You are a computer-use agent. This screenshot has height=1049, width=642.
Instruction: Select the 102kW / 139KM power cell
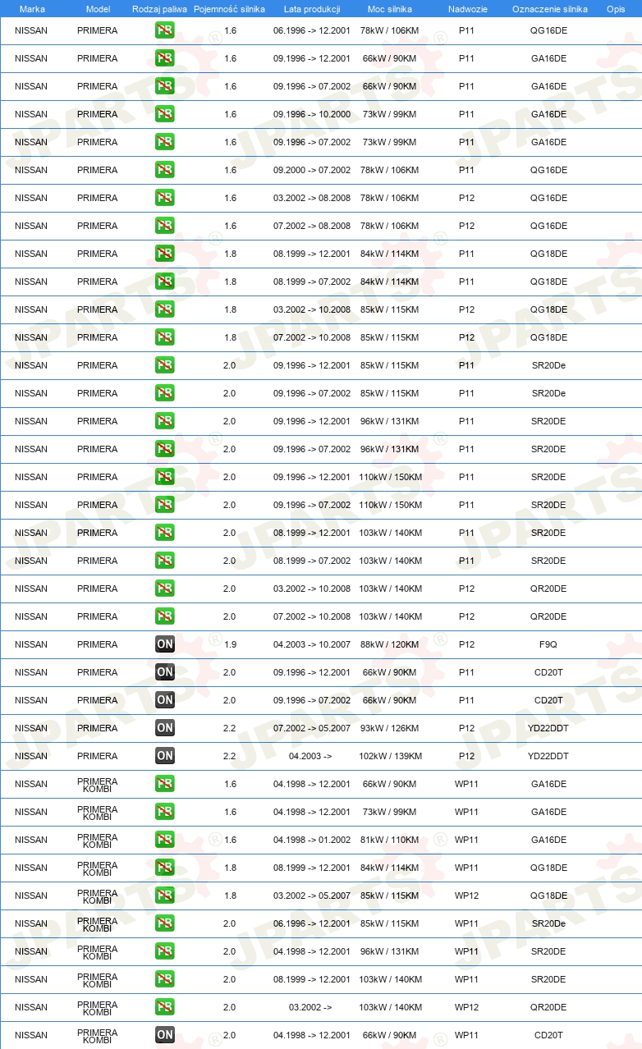390,756
